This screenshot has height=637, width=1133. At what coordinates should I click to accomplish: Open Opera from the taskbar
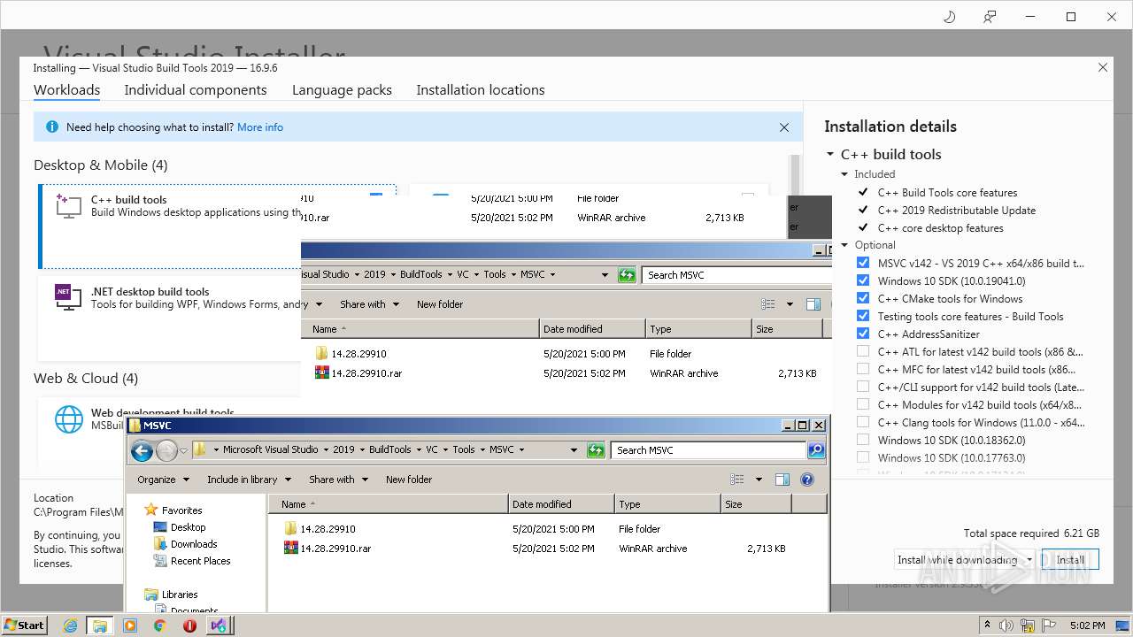point(189,625)
